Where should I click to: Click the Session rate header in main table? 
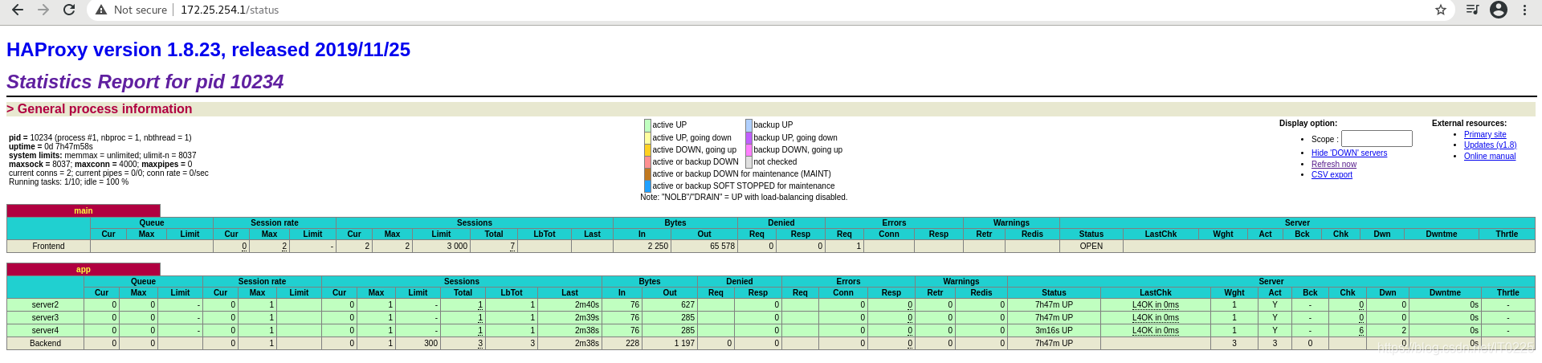tap(274, 222)
